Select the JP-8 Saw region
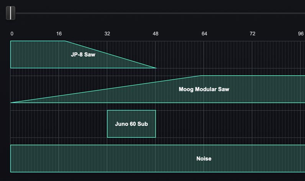Screen dimensions: 305x181 coord(38,54)
